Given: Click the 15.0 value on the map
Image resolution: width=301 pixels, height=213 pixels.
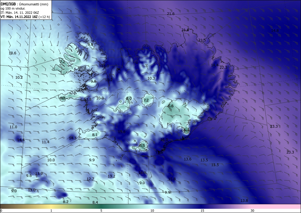Looking at the screenshot, I should 105,66.
